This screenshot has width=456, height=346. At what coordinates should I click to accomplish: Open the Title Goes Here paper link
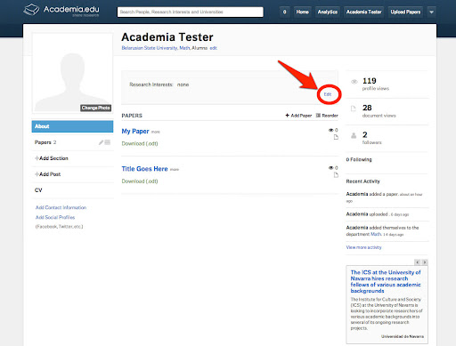click(x=144, y=169)
